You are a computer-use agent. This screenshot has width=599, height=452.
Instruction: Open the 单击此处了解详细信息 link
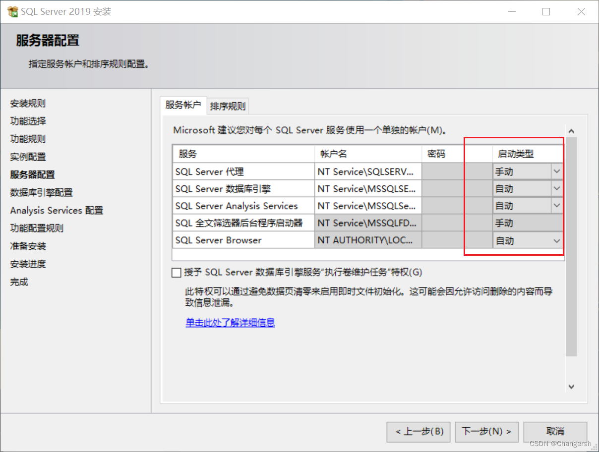[230, 323]
